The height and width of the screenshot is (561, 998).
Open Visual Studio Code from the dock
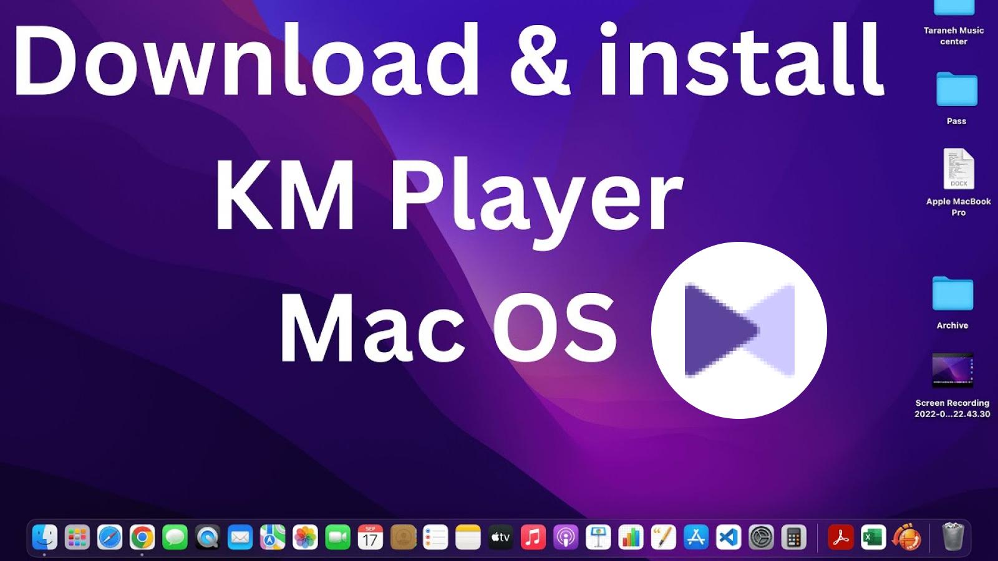[x=728, y=537]
